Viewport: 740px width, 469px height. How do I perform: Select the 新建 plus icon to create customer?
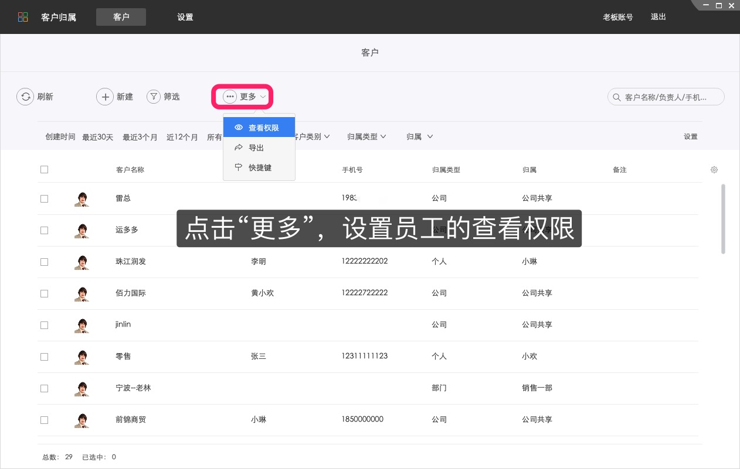106,97
